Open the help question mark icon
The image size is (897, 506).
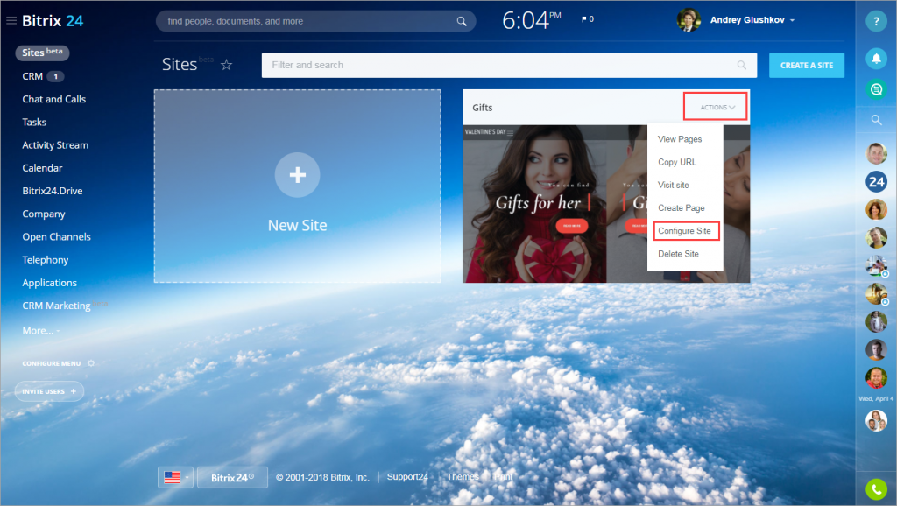click(876, 21)
